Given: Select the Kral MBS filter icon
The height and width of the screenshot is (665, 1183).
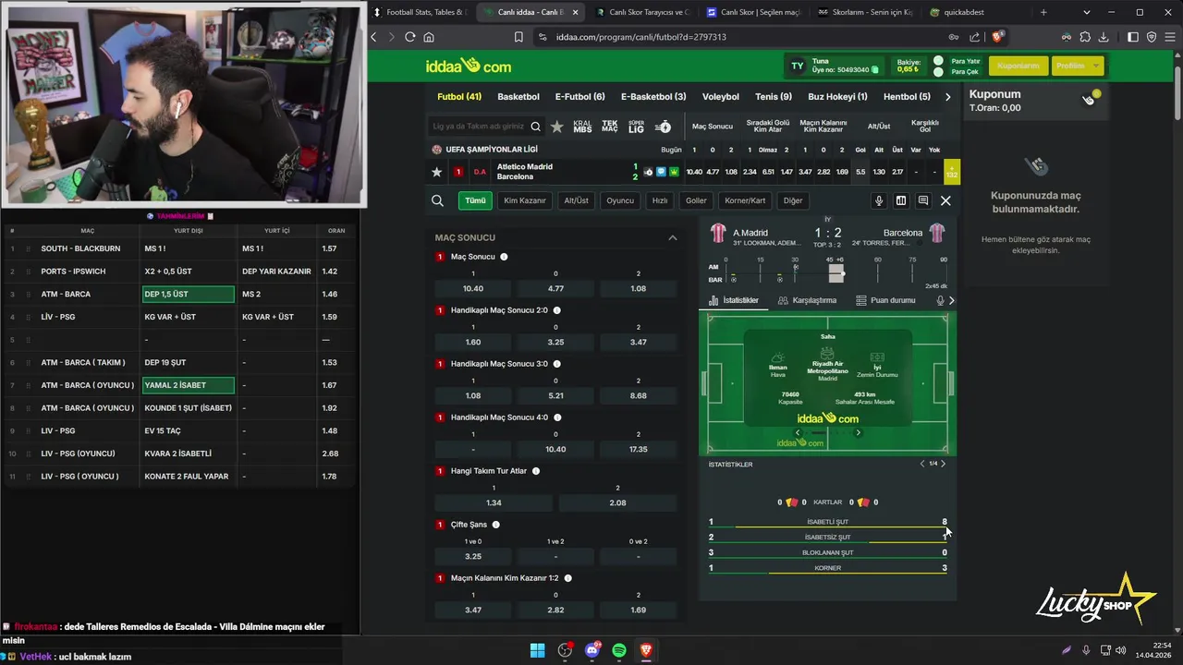Looking at the screenshot, I should pos(582,127).
